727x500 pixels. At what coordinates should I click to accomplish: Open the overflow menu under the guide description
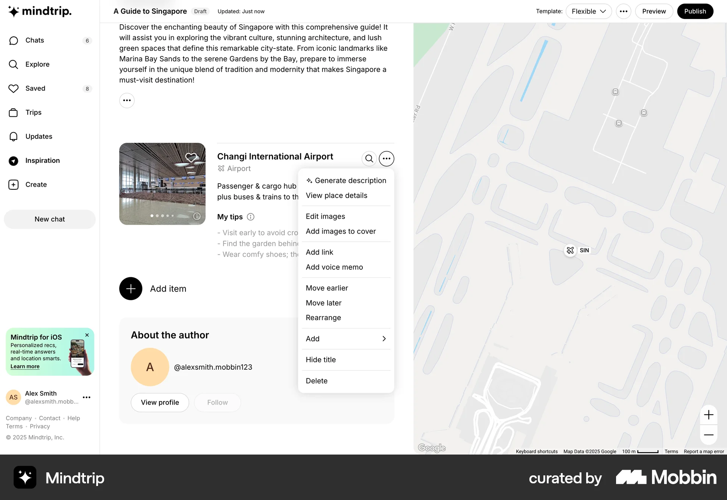click(127, 100)
